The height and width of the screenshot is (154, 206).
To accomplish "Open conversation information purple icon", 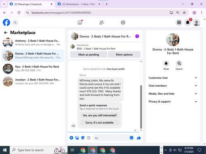I will (x=137, y=36).
